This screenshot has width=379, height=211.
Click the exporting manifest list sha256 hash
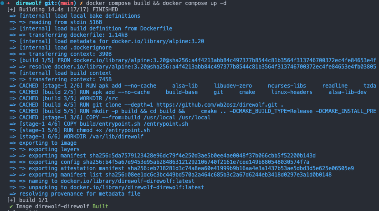(x=218, y=175)
